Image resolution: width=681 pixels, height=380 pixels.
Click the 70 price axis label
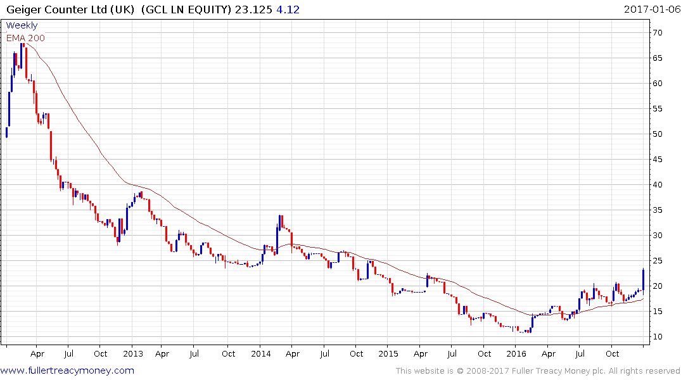657,32
